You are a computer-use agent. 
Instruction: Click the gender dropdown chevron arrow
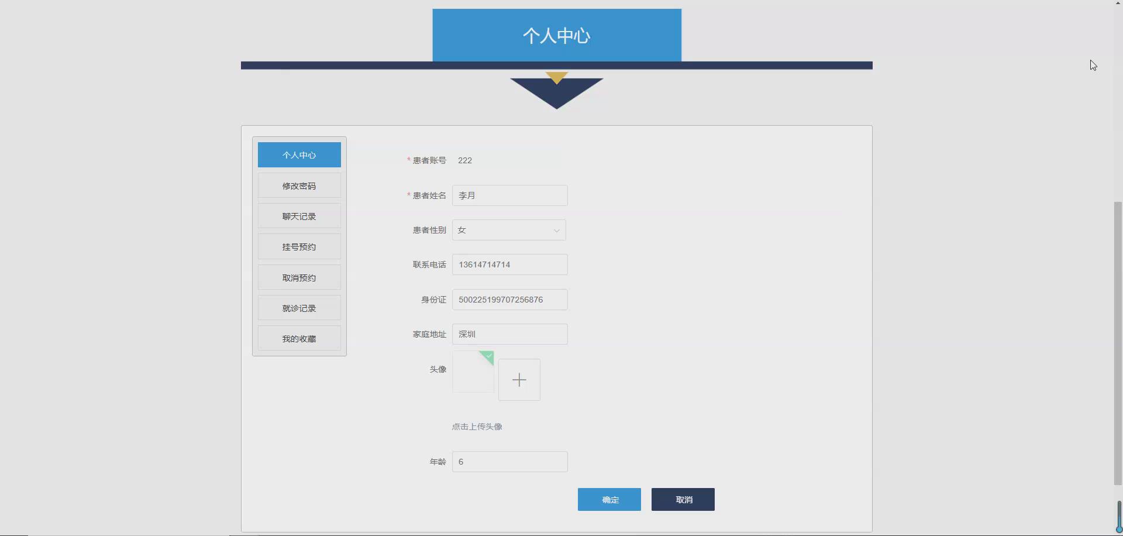click(x=556, y=230)
